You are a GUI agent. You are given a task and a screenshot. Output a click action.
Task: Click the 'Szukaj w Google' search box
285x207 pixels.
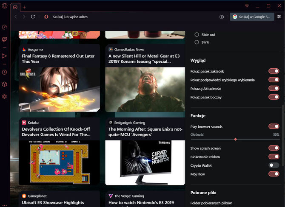coord(252,17)
